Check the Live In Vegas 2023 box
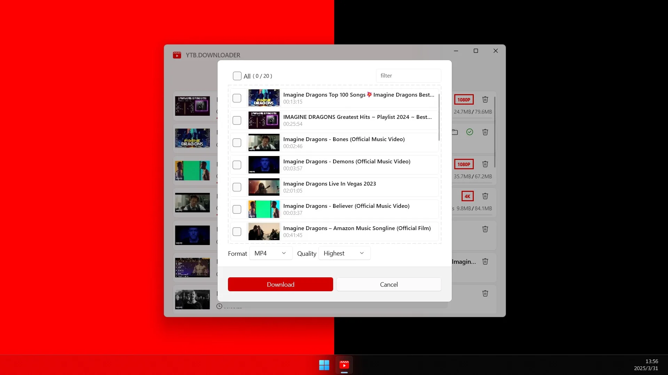 click(237, 187)
